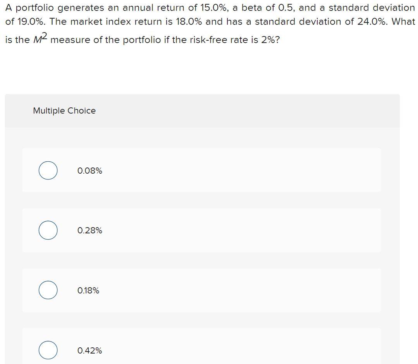Pick the 0.42% radio button
The height and width of the screenshot is (364, 418).
[x=48, y=350]
